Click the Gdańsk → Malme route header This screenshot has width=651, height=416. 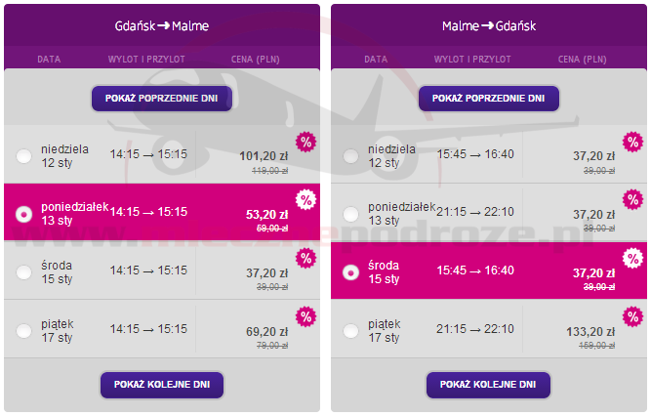[162, 25]
